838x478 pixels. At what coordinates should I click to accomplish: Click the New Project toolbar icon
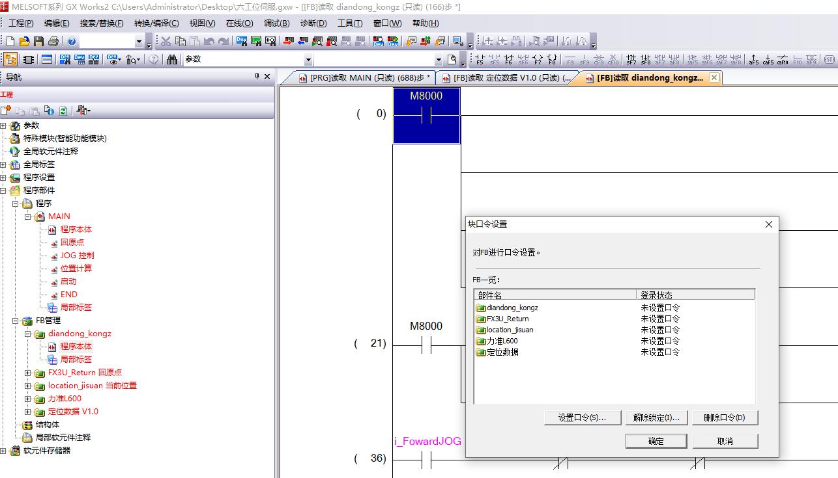pyautogui.click(x=10, y=42)
